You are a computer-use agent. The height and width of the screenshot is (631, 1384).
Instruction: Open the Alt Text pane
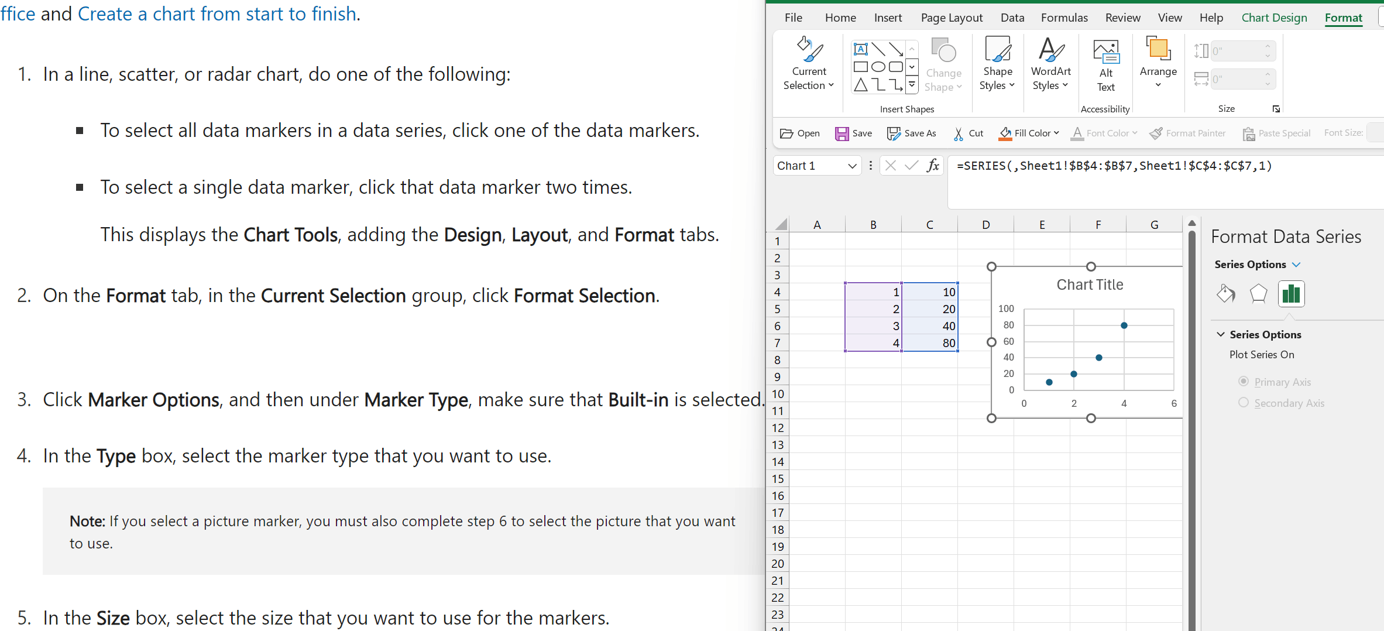(x=1105, y=65)
